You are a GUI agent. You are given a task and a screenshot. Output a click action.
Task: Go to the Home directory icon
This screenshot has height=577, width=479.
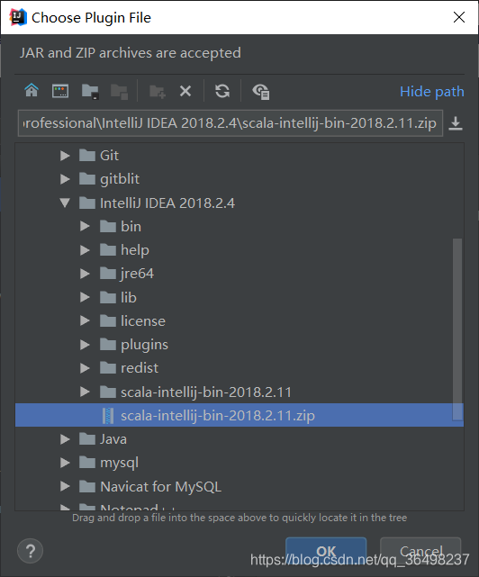coord(32,90)
